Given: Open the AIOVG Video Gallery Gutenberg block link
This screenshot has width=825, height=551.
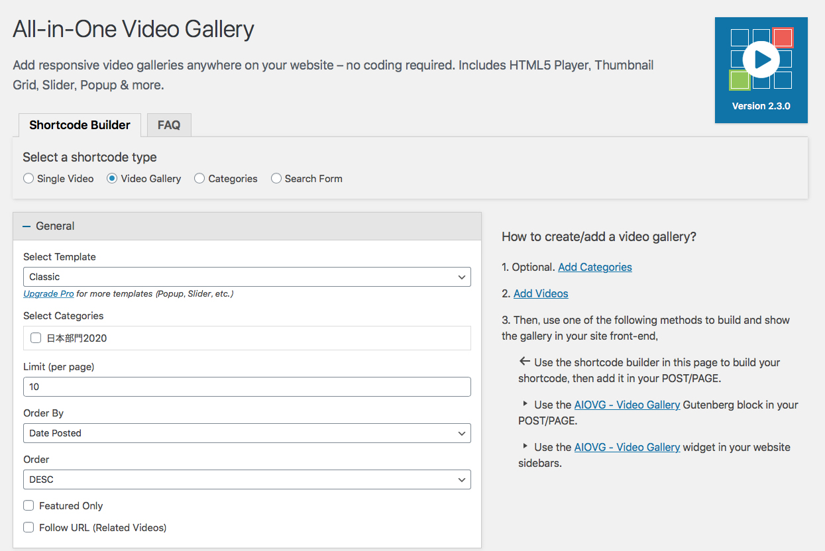Looking at the screenshot, I should pos(627,405).
